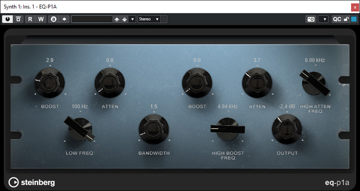Click the HIGH ATTEN FREQ label

coord(315,109)
